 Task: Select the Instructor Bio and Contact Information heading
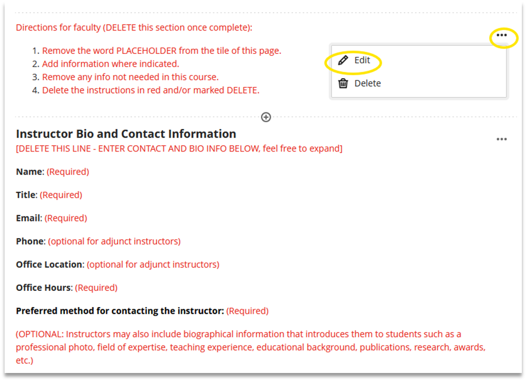(126, 134)
